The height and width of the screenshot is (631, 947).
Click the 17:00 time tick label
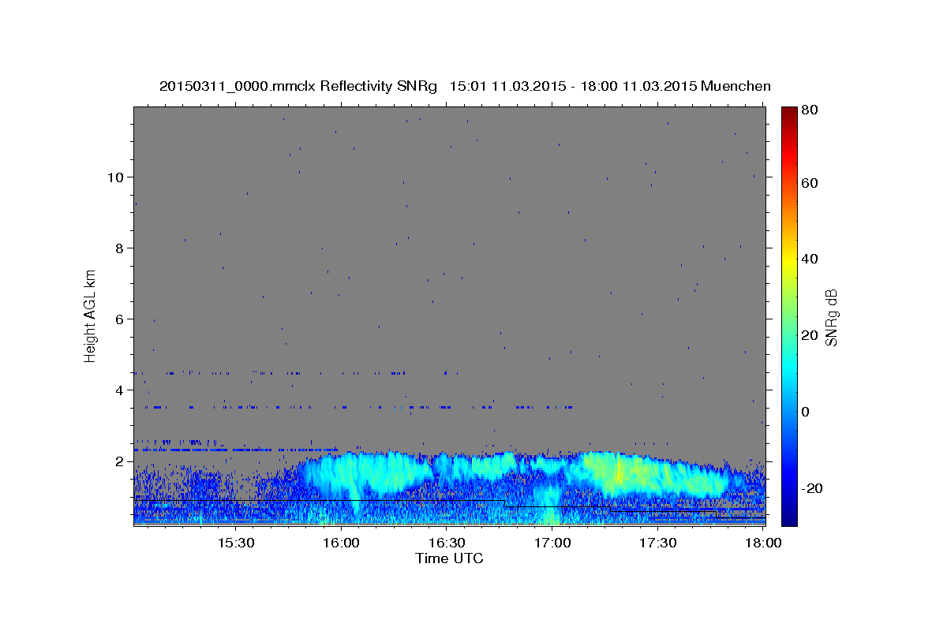tap(552, 543)
